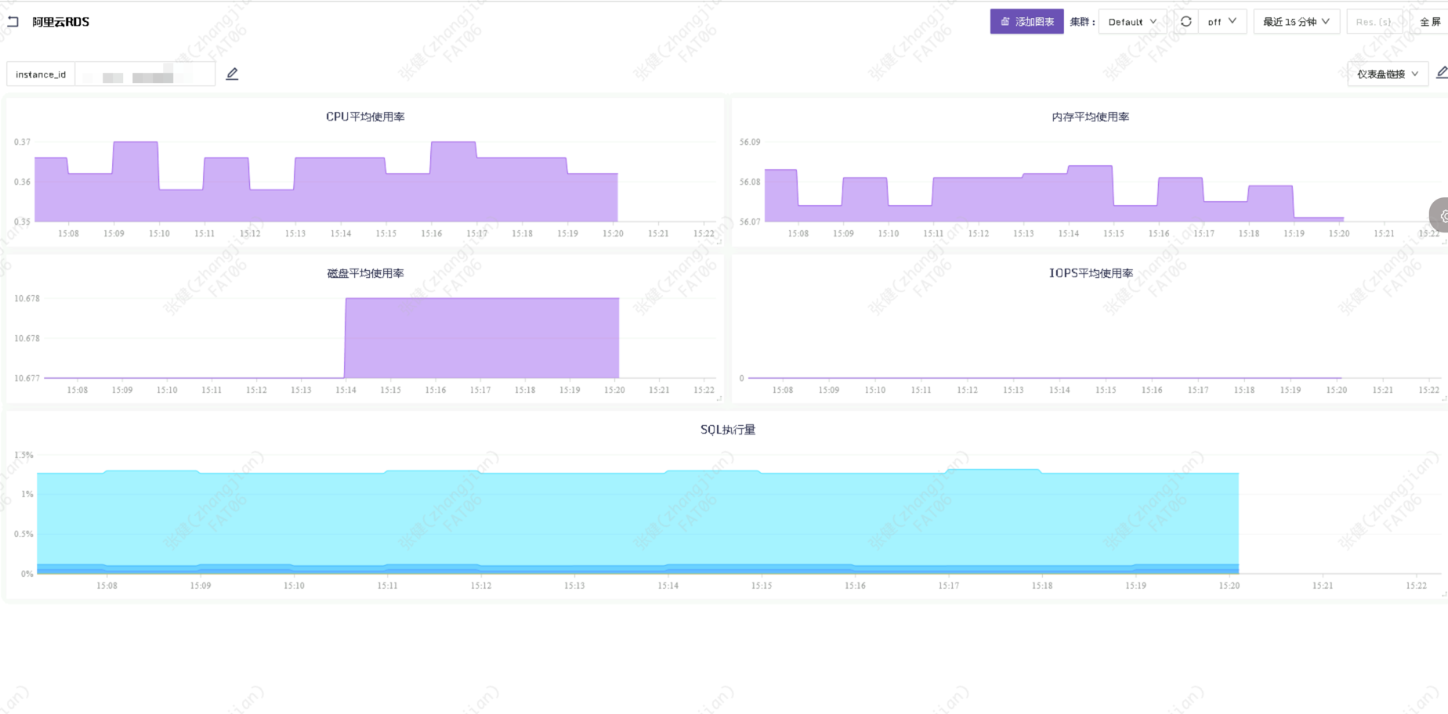Expand the 仪表盘链接 dropdown
1448x714 pixels.
pyautogui.click(x=1387, y=74)
